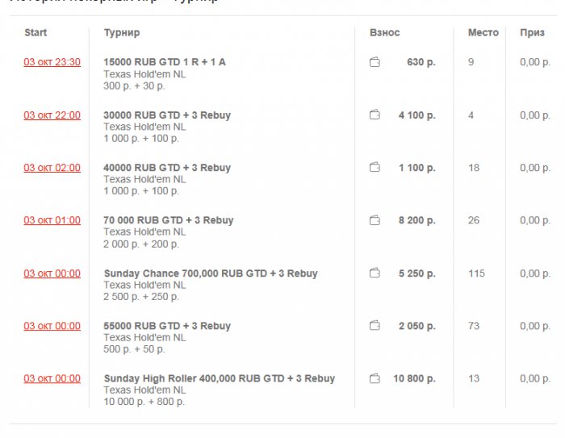
Task: Click wallet icon beside 10 800 р. buy-in
Action: click(375, 378)
